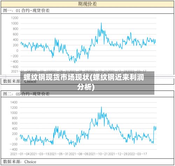Click the -200 y-axis label in figure two
The width and height of the screenshot is (175, 166).
pyautogui.click(x=14, y=144)
